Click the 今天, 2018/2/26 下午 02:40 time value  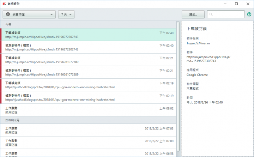click(205, 102)
